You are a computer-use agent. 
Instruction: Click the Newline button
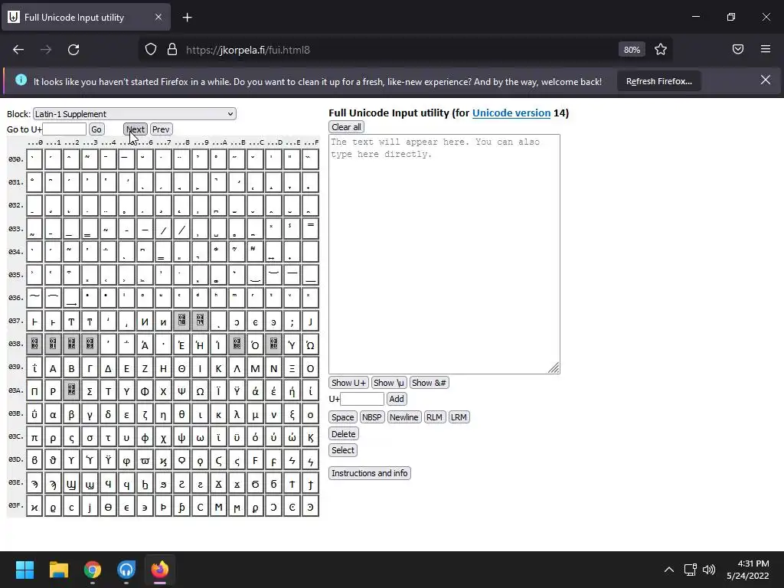tap(404, 417)
